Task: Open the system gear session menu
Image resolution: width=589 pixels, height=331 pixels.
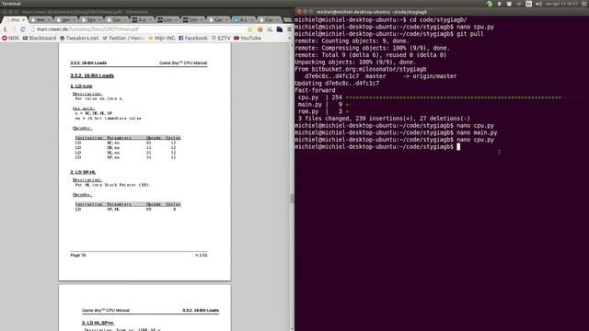Action: click(585, 4)
